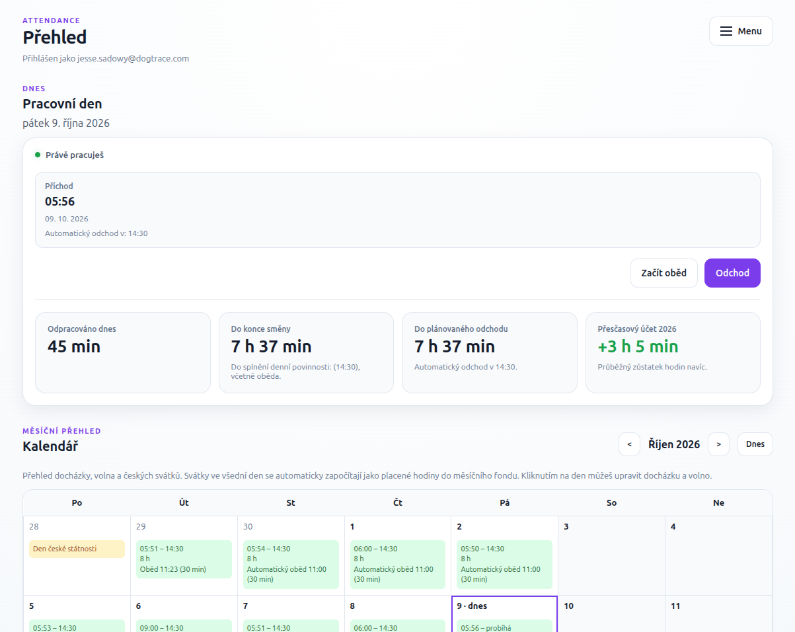Open attendance entry 05:50 – 14:30 on day 2
Viewport: 795px width, 632px height.
[x=505, y=564]
